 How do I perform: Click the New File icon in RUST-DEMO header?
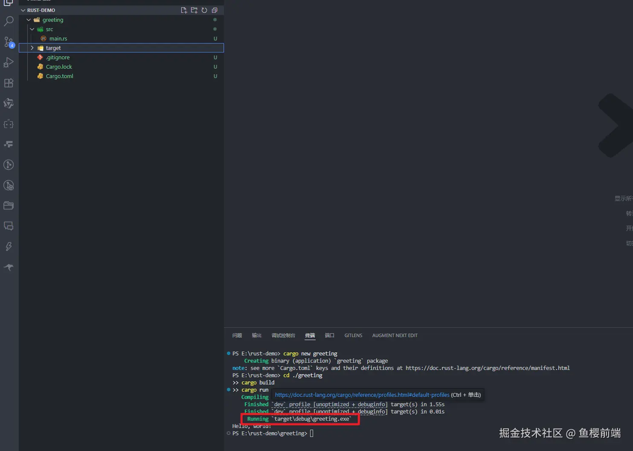[x=184, y=10]
